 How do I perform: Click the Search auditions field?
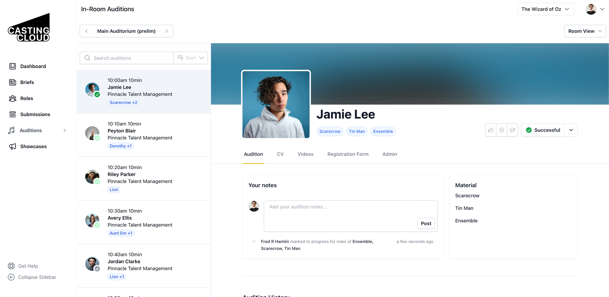click(x=130, y=58)
